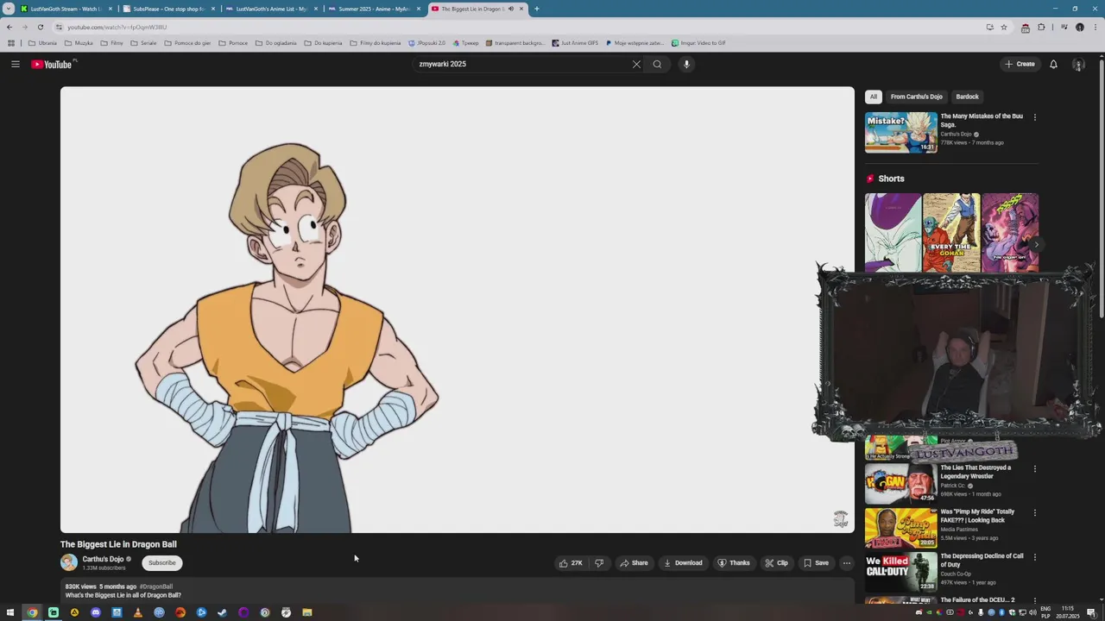Open the Muzyka bookmarks folder
This screenshot has height=621, width=1105.
click(79, 43)
